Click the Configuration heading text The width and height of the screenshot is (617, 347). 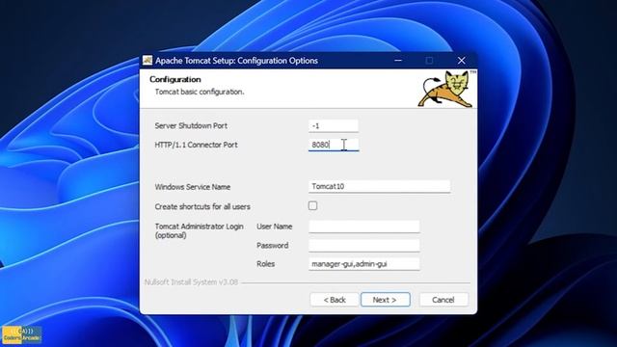(x=175, y=79)
